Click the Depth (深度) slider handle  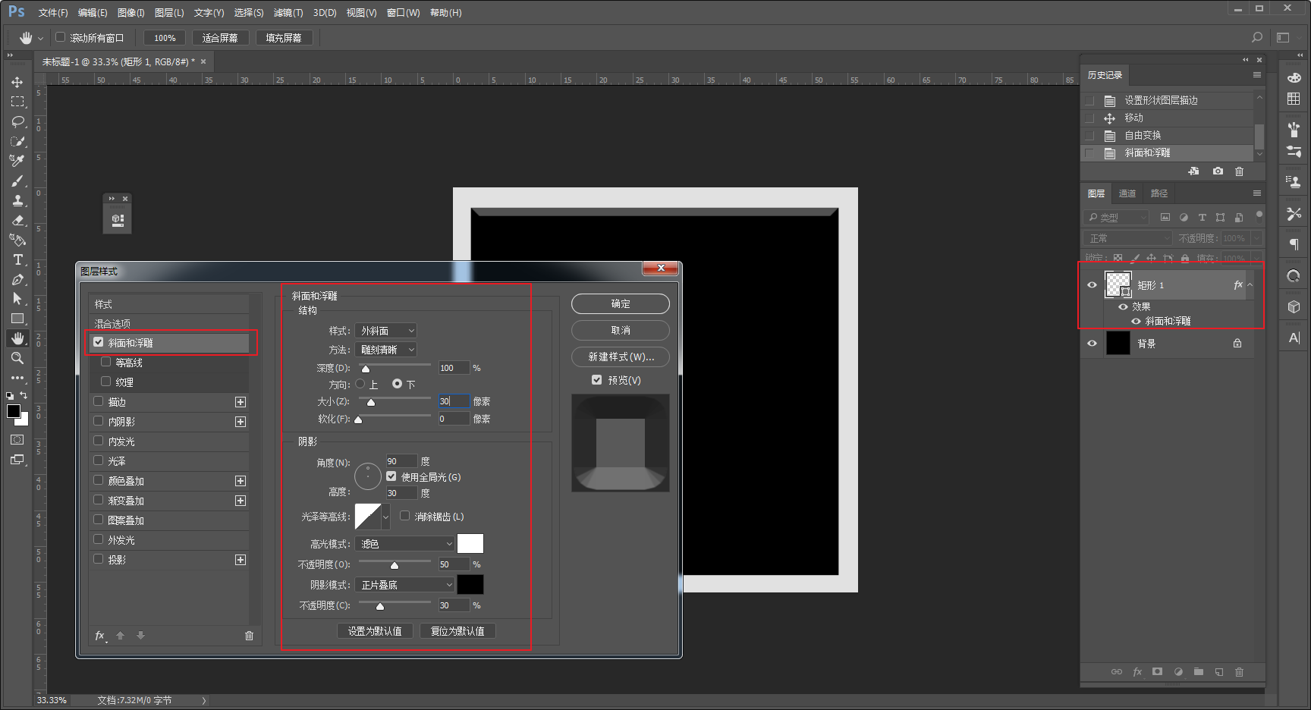tap(366, 369)
